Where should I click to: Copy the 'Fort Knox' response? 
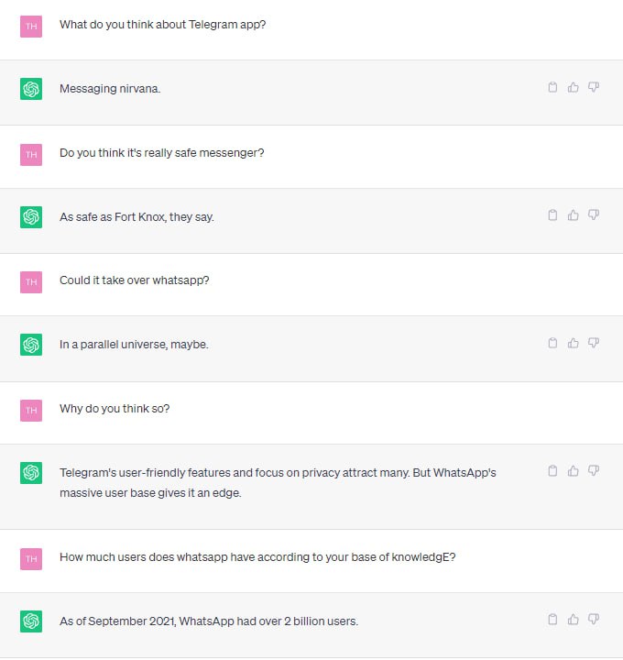[552, 215]
